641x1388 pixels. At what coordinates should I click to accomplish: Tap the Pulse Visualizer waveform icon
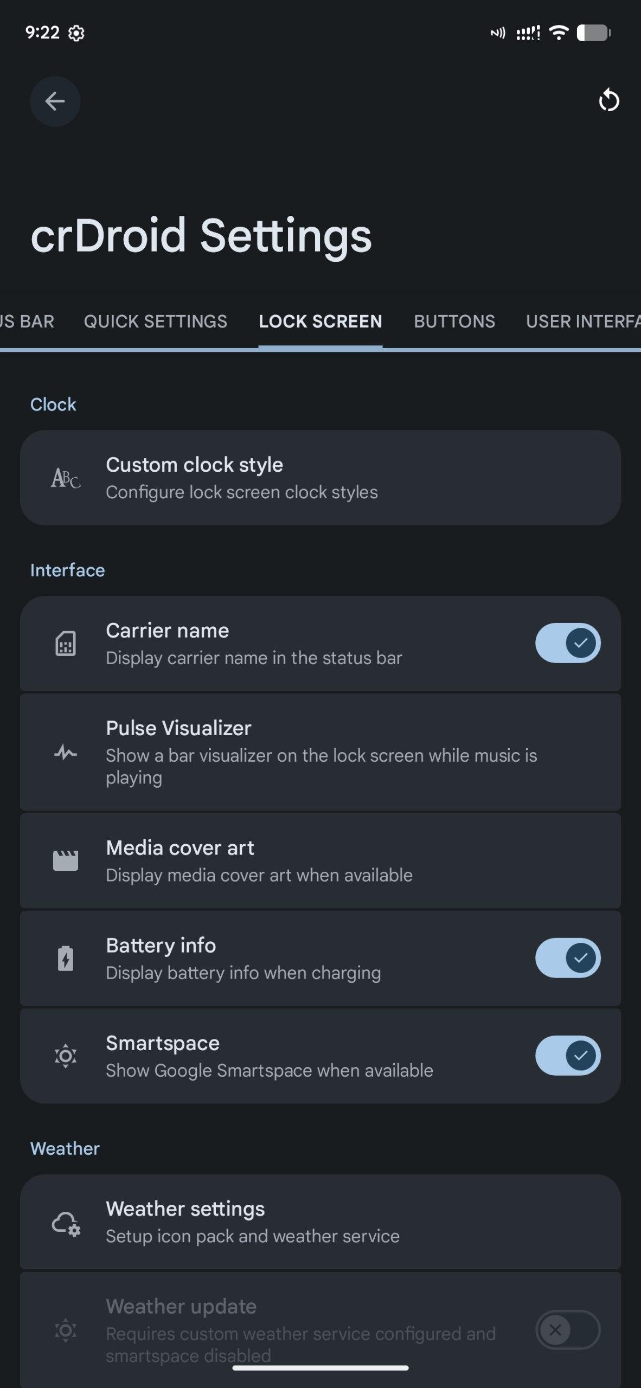click(x=66, y=753)
